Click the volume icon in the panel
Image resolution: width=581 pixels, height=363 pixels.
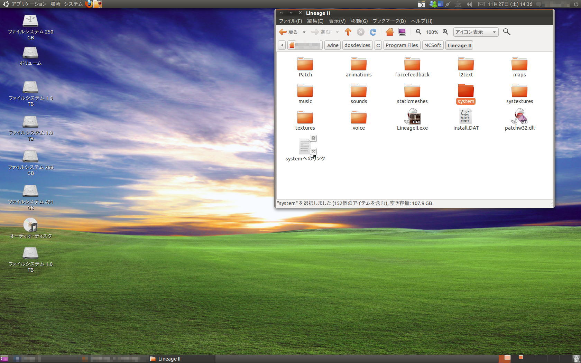[x=469, y=4]
